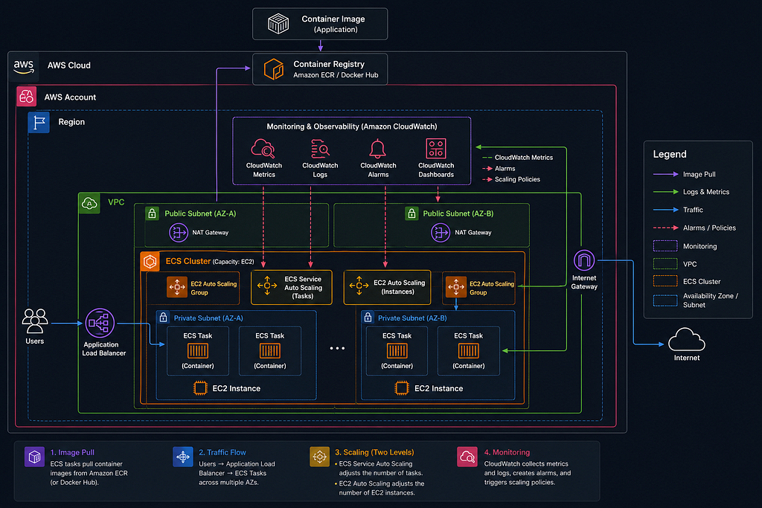Screen dimensions: 762x508
Task: Select the CloudWatch Dashboards icon
Action: (x=436, y=149)
